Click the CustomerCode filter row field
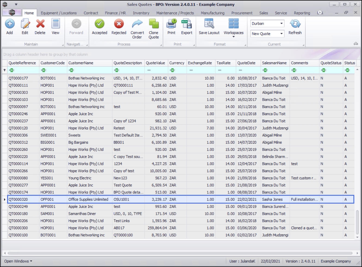Screen dimensions: 362x267 point(53,70)
